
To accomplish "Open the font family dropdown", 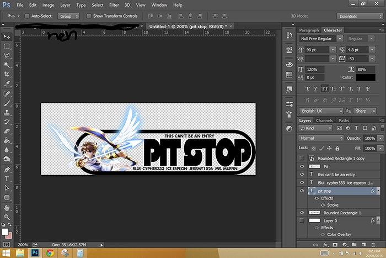I will [x=340, y=39].
